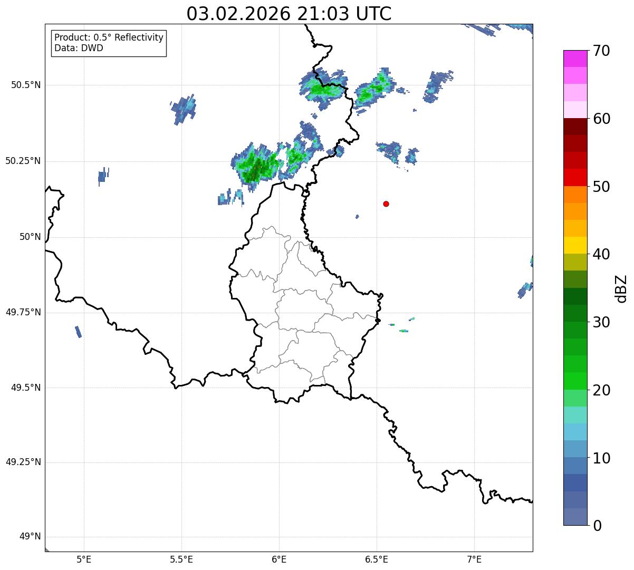634x570 pixels.
Task: Click the 49.5°N latitude label
Action: pos(25,388)
